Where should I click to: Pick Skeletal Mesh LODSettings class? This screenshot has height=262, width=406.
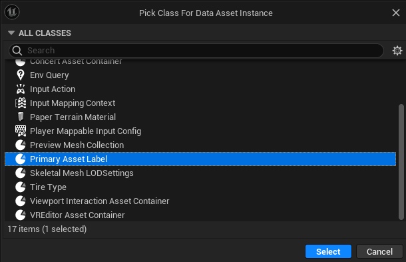(x=200, y=173)
